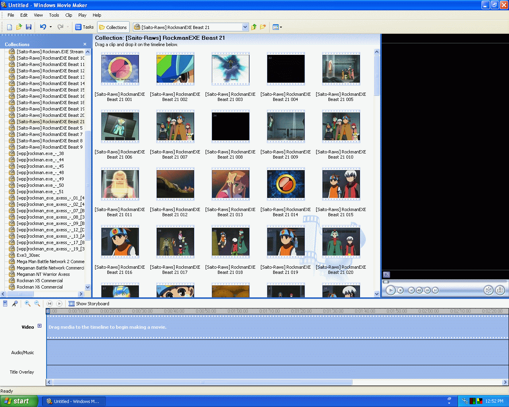Image resolution: width=509 pixels, height=407 pixels.
Task: Select clip Beast 21 020 thumbnail
Action: (x=341, y=242)
